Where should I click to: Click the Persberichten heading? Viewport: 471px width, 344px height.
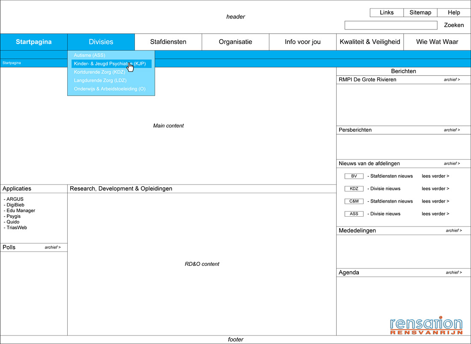coord(355,130)
